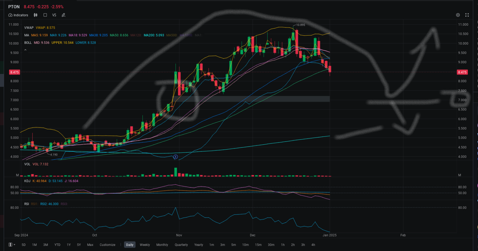Viewport: 478px width, 251px height.
Task: Switch to the Yearly interval
Action: [199, 245]
